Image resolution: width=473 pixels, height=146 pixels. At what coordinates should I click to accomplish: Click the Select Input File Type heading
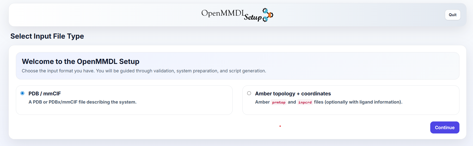tap(47, 36)
